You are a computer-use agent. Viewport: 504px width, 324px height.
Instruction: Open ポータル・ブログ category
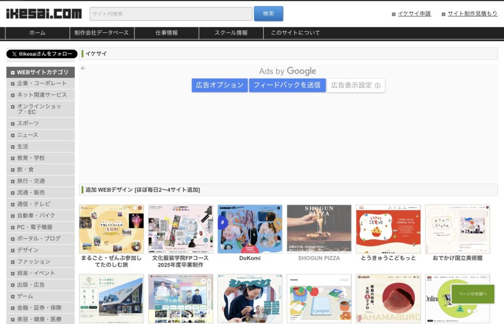(x=40, y=238)
